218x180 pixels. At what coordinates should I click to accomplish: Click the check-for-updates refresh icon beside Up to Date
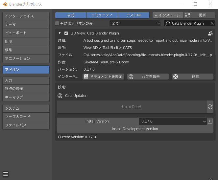(x=210, y=107)
